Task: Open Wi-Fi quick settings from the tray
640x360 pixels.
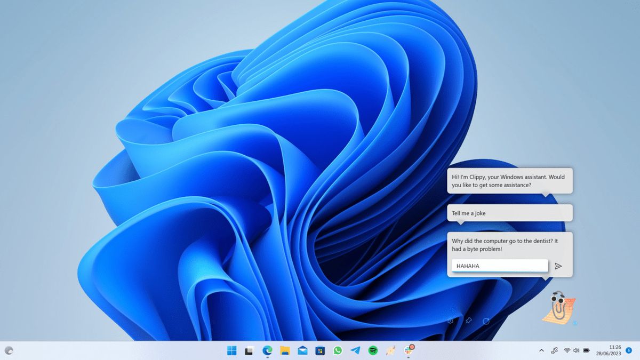Action: point(566,350)
